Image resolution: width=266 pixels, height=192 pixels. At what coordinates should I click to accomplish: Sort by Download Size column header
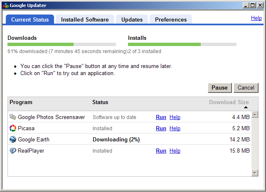point(229,102)
